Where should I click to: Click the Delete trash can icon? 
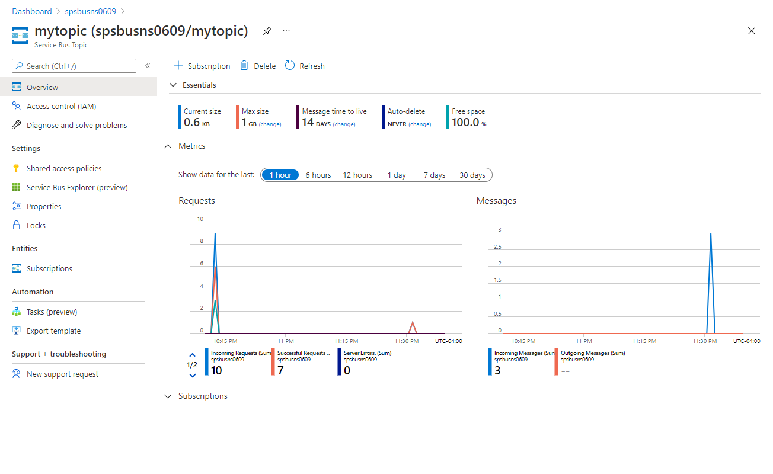coord(244,65)
